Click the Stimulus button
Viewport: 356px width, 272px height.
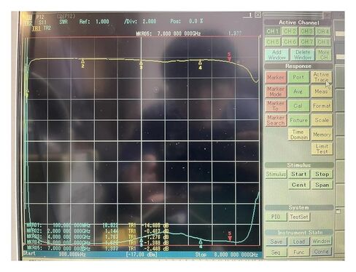pyautogui.click(x=276, y=175)
